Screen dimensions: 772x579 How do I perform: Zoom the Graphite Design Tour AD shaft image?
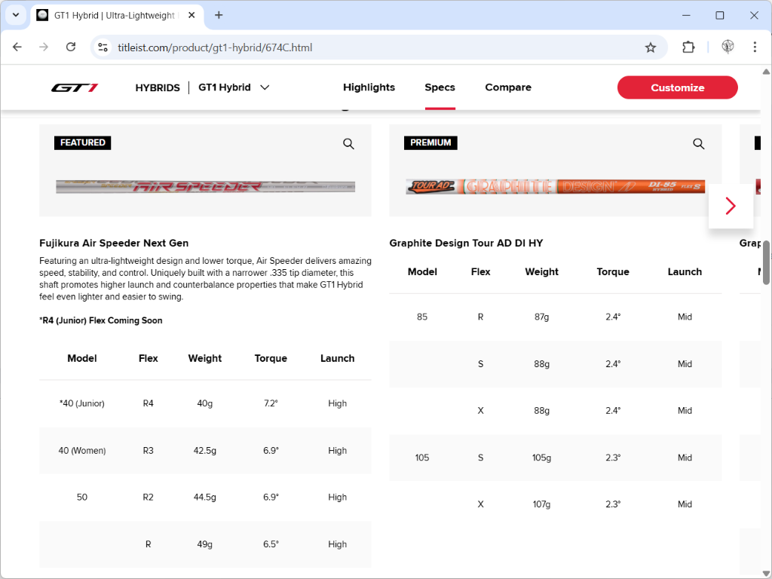coord(698,144)
